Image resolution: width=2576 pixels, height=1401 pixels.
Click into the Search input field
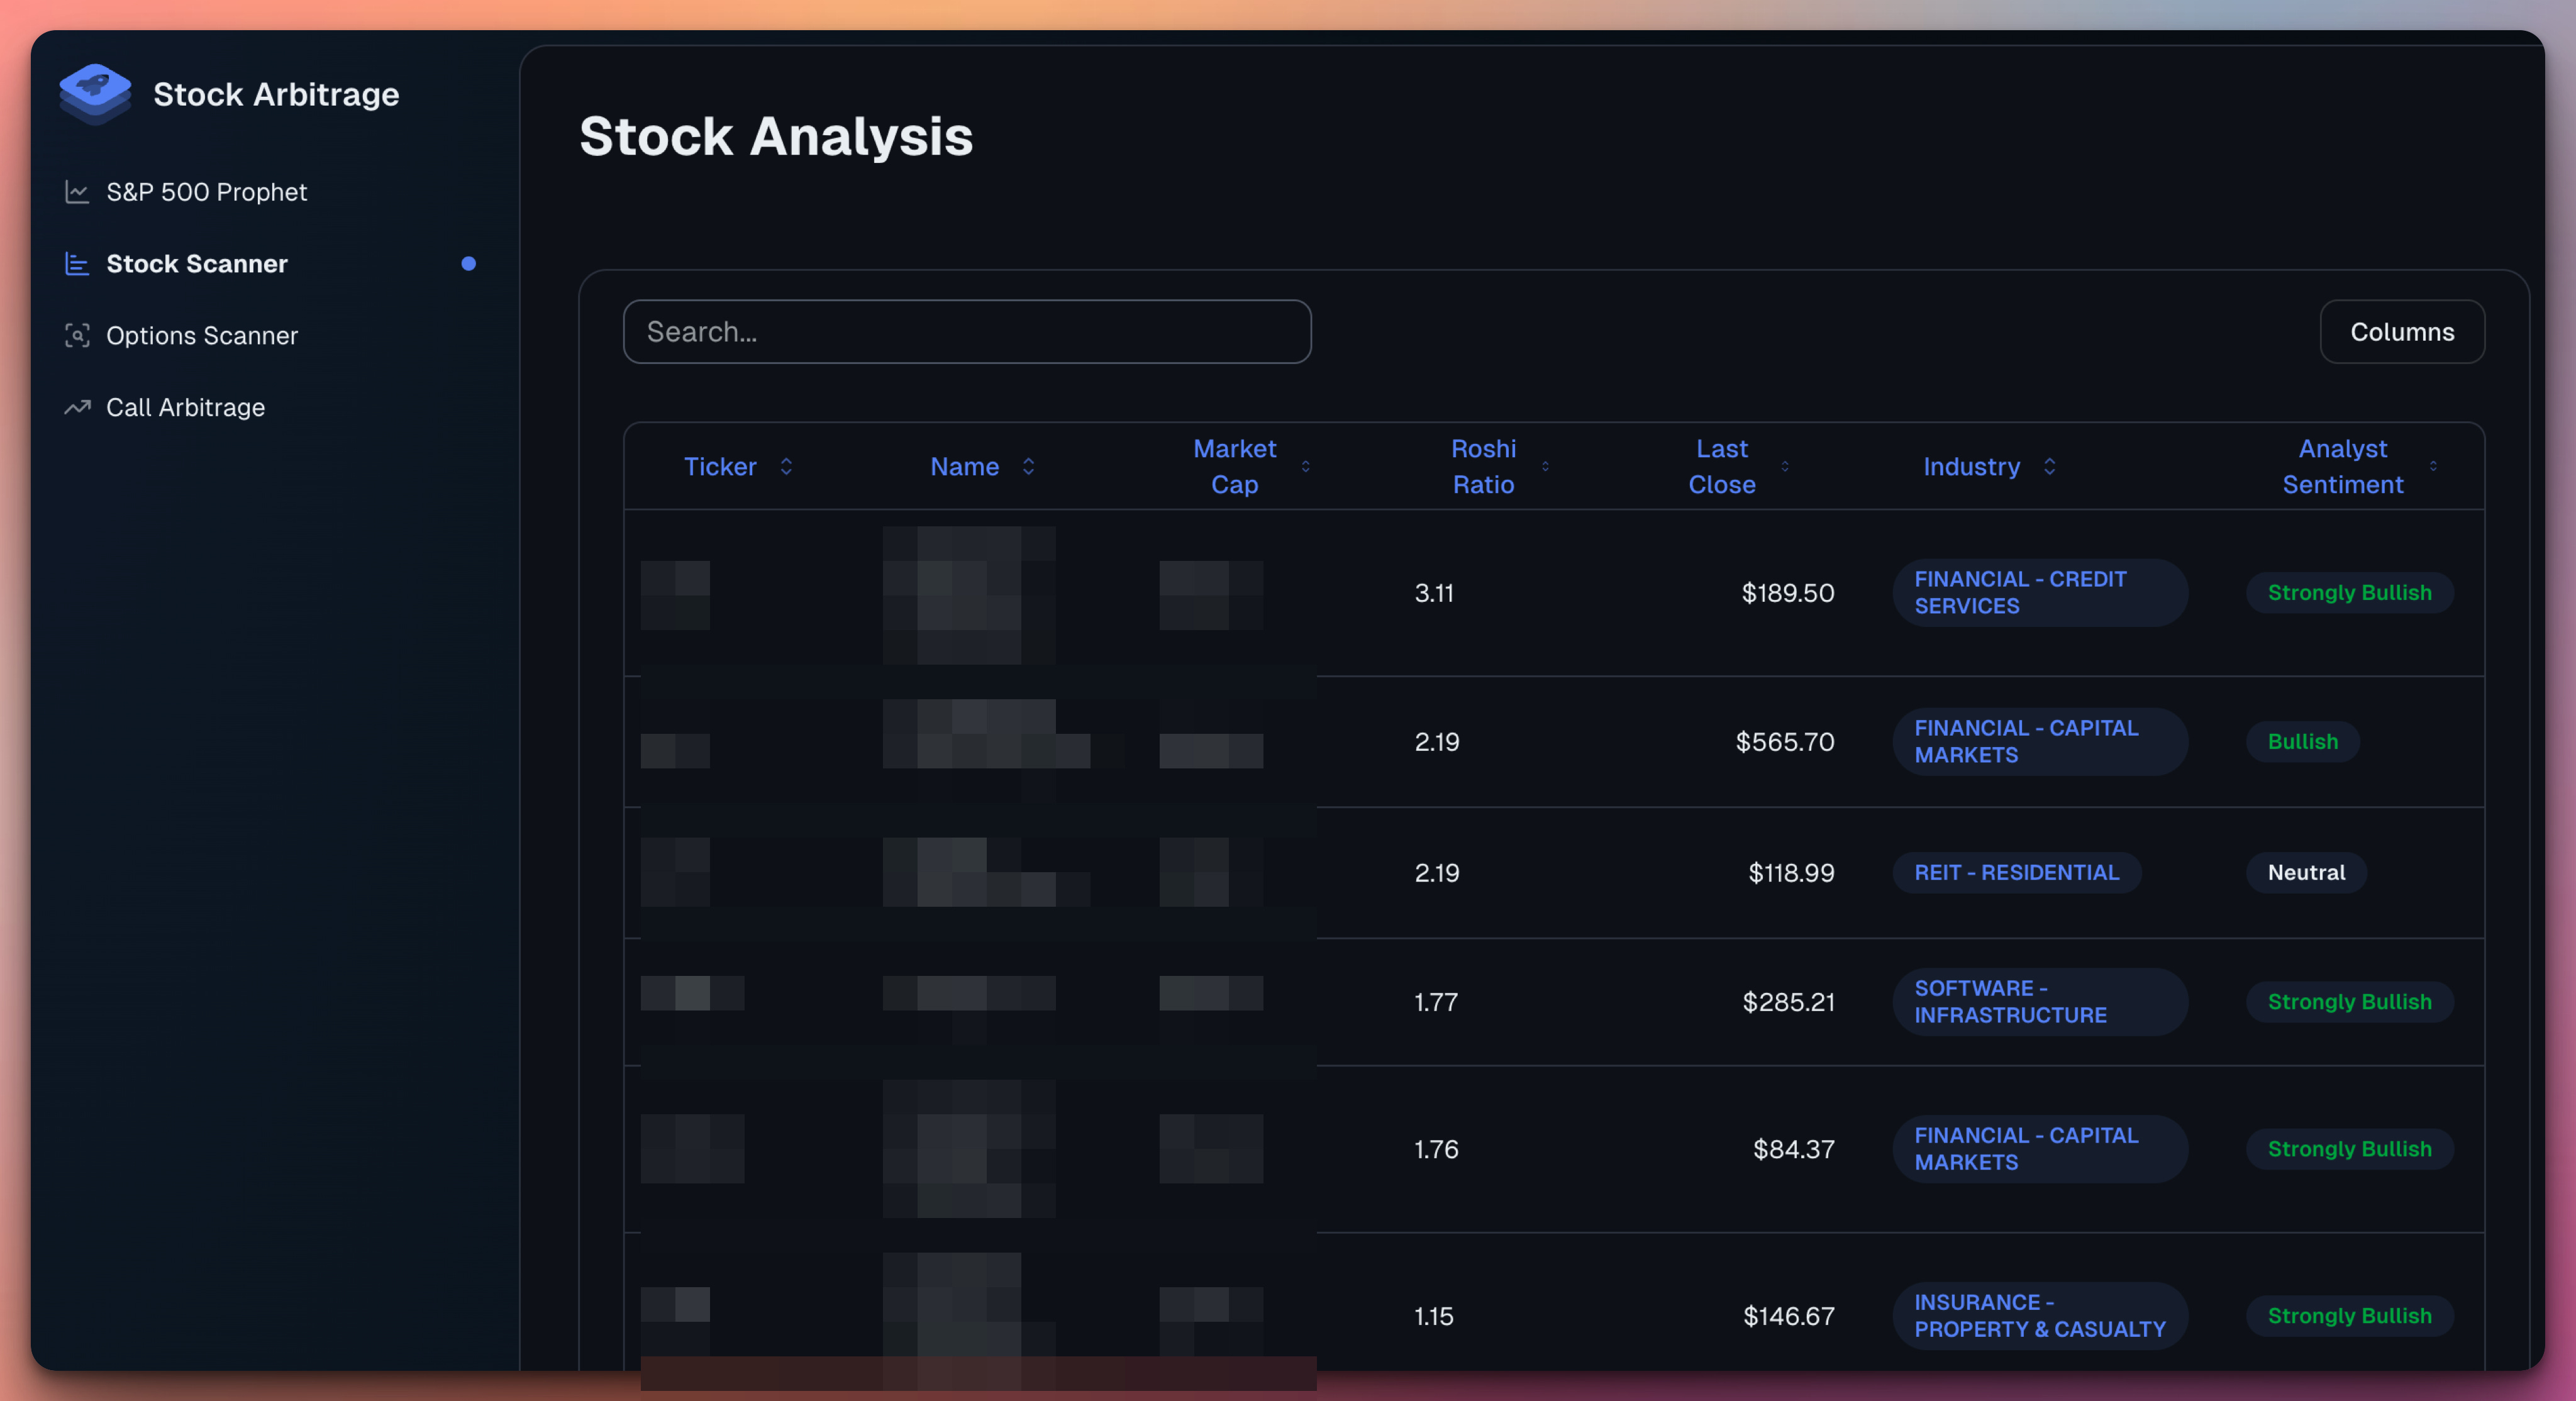pyautogui.click(x=966, y=331)
